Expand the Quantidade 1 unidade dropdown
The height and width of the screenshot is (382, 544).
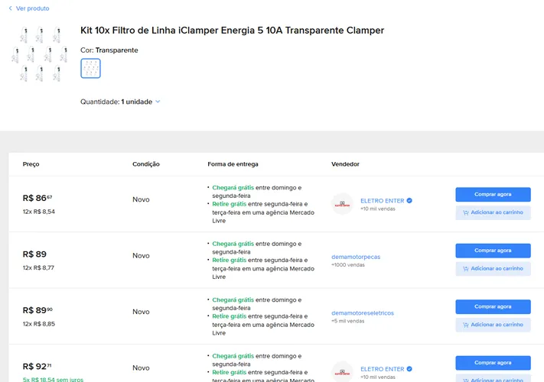point(120,102)
